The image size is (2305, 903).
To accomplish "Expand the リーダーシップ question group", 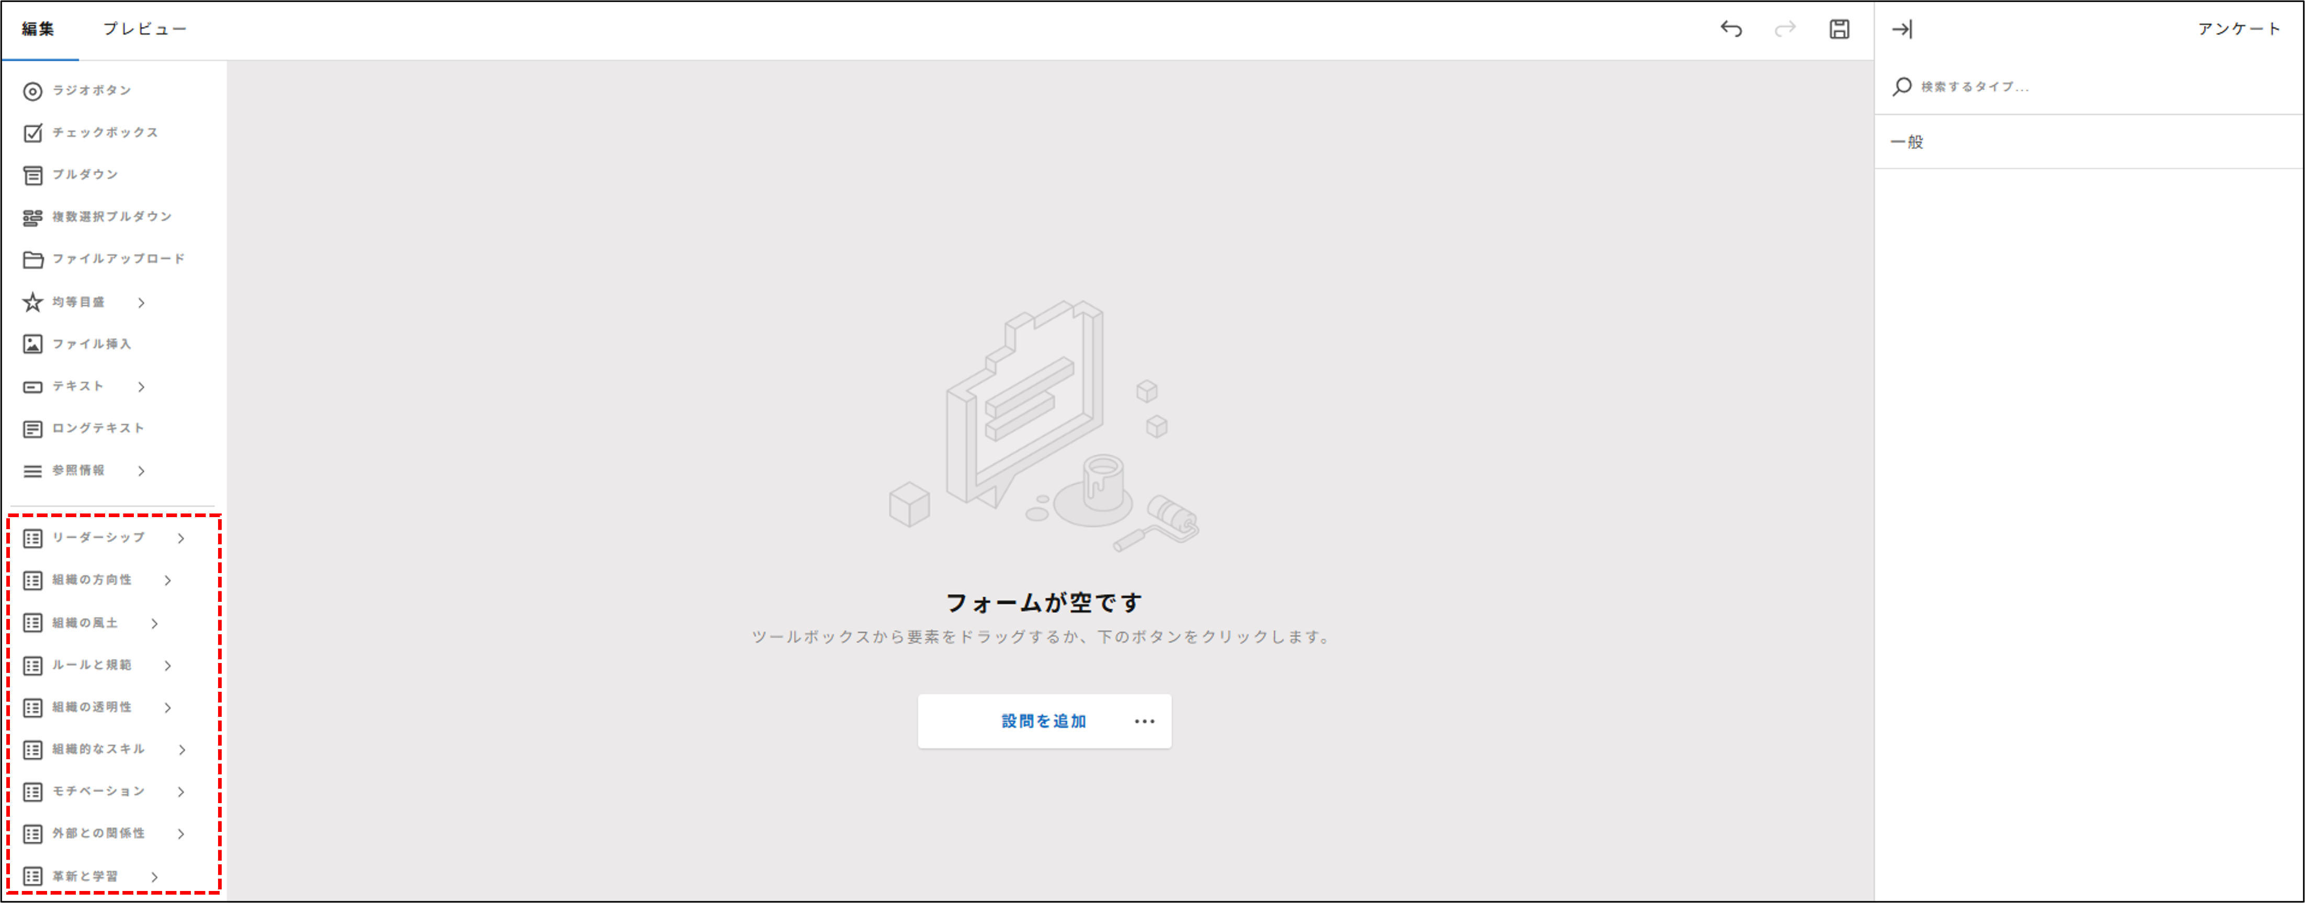I will 182,538.
